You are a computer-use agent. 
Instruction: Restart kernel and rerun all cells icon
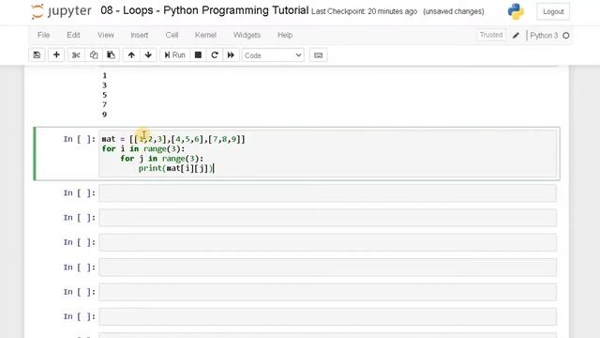tap(231, 55)
